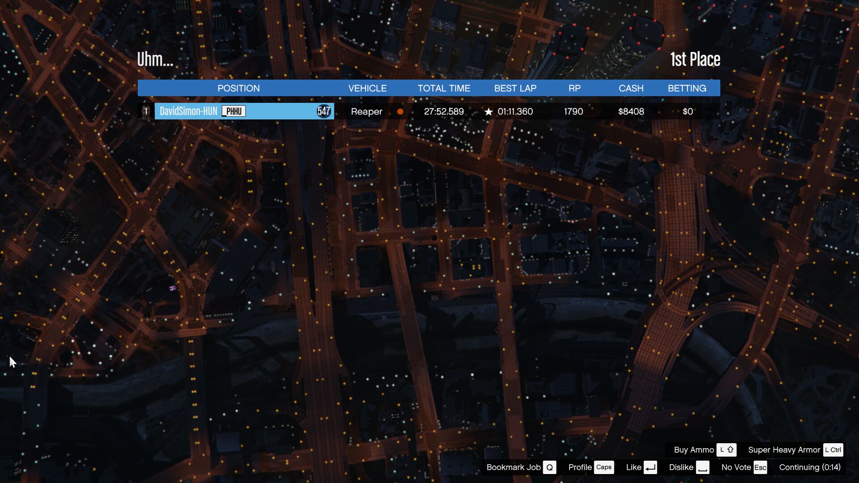The image size is (859, 483).
Task: Click the L Shift key icon for Buy Ammo
Action: click(x=727, y=450)
